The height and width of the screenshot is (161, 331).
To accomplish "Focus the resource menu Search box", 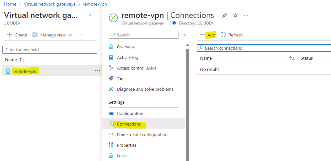I will [144, 35].
